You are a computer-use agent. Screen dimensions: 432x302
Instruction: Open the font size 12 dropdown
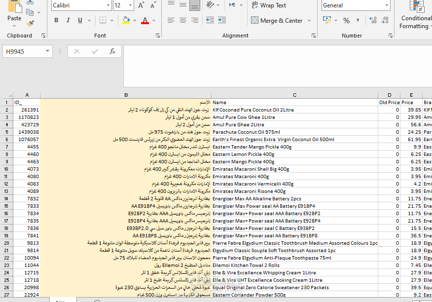(x=130, y=5)
